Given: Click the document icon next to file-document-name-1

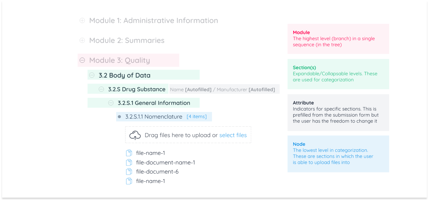Looking at the screenshot, I should [x=129, y=162].
